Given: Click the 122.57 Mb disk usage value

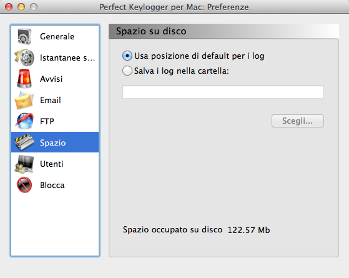Looking at the screenshot, I should tap(249, 230).
